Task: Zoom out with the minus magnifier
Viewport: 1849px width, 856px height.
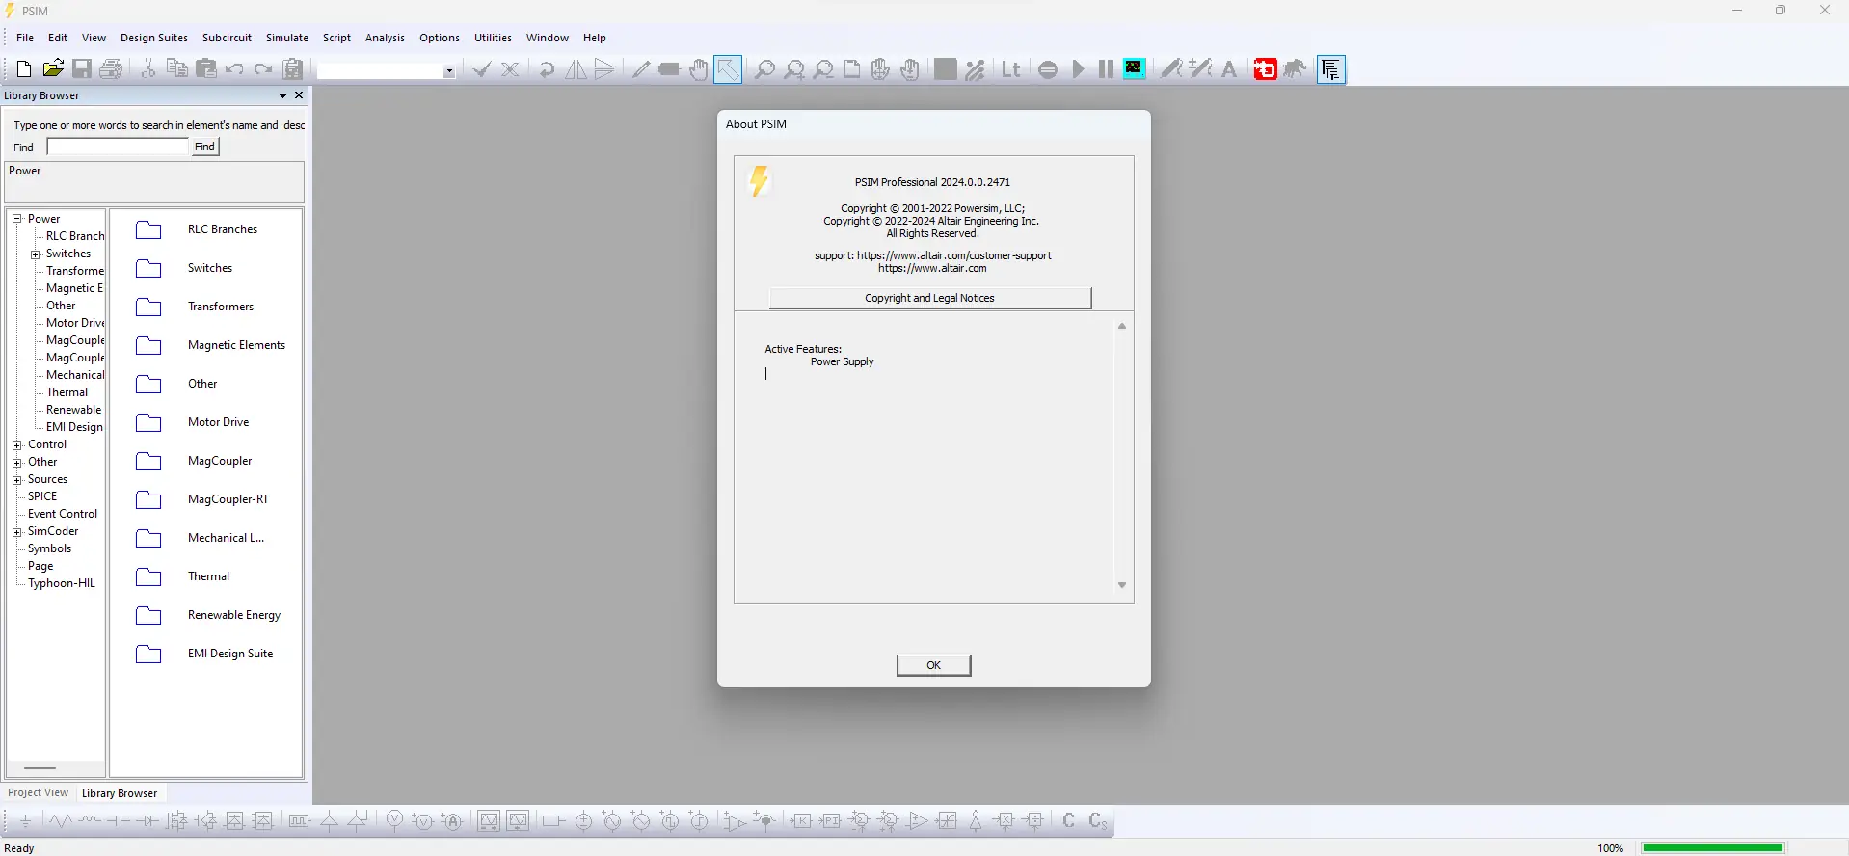Action: 823,68
